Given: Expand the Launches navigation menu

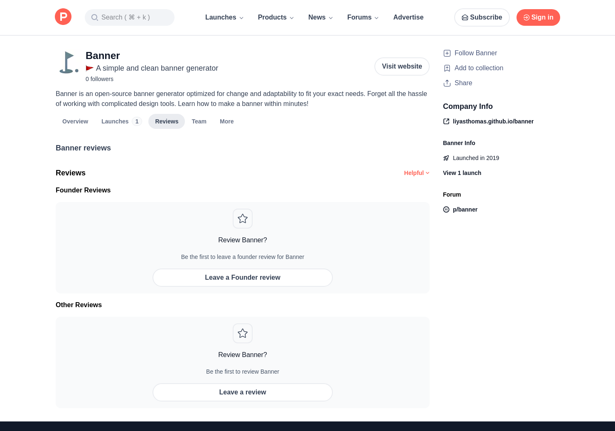Looking at the screenshot, I should 224,17.
